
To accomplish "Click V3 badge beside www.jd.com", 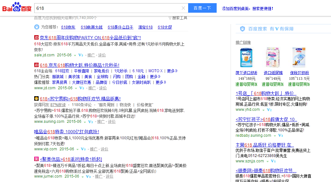I will click(x=82, y=88).
